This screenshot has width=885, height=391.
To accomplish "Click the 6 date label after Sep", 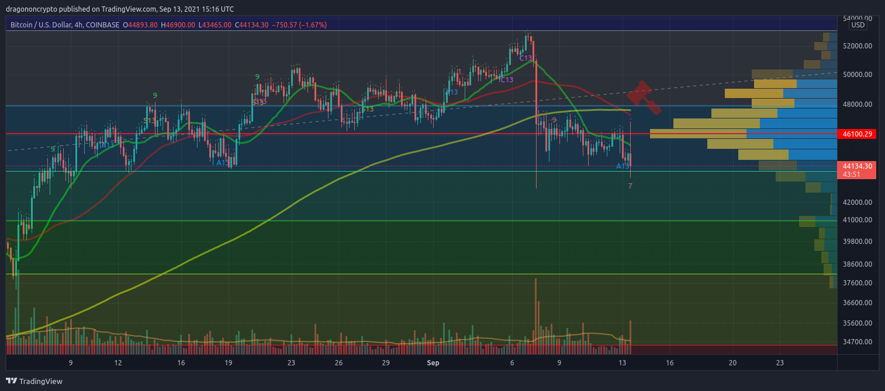I will (x=512, y=362).
